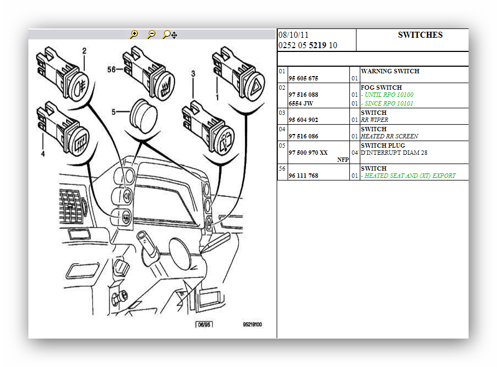Screen dimensions: 497x367
Task: Select part number 97 500 970 XX
Action: click(308, 153)
